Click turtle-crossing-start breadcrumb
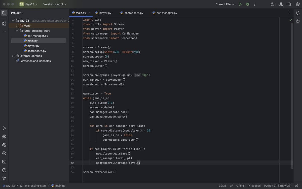 33,186
